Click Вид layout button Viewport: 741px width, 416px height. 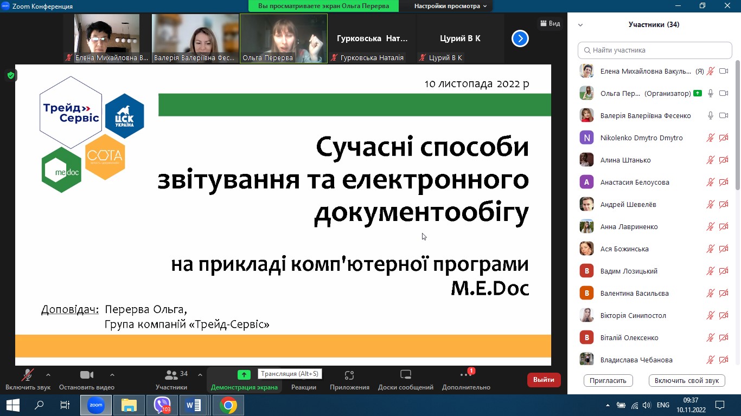click(x=550, y=23)
